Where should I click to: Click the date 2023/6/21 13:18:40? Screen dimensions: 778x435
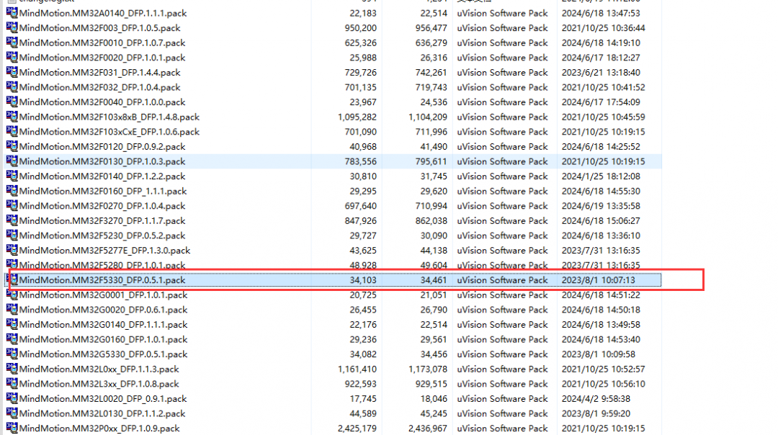(601, 73)
